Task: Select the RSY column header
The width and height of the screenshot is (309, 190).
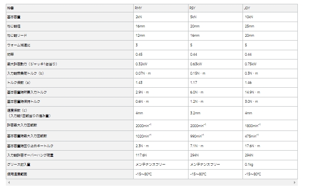Action: pyautogui.click(x=193, y=8)
